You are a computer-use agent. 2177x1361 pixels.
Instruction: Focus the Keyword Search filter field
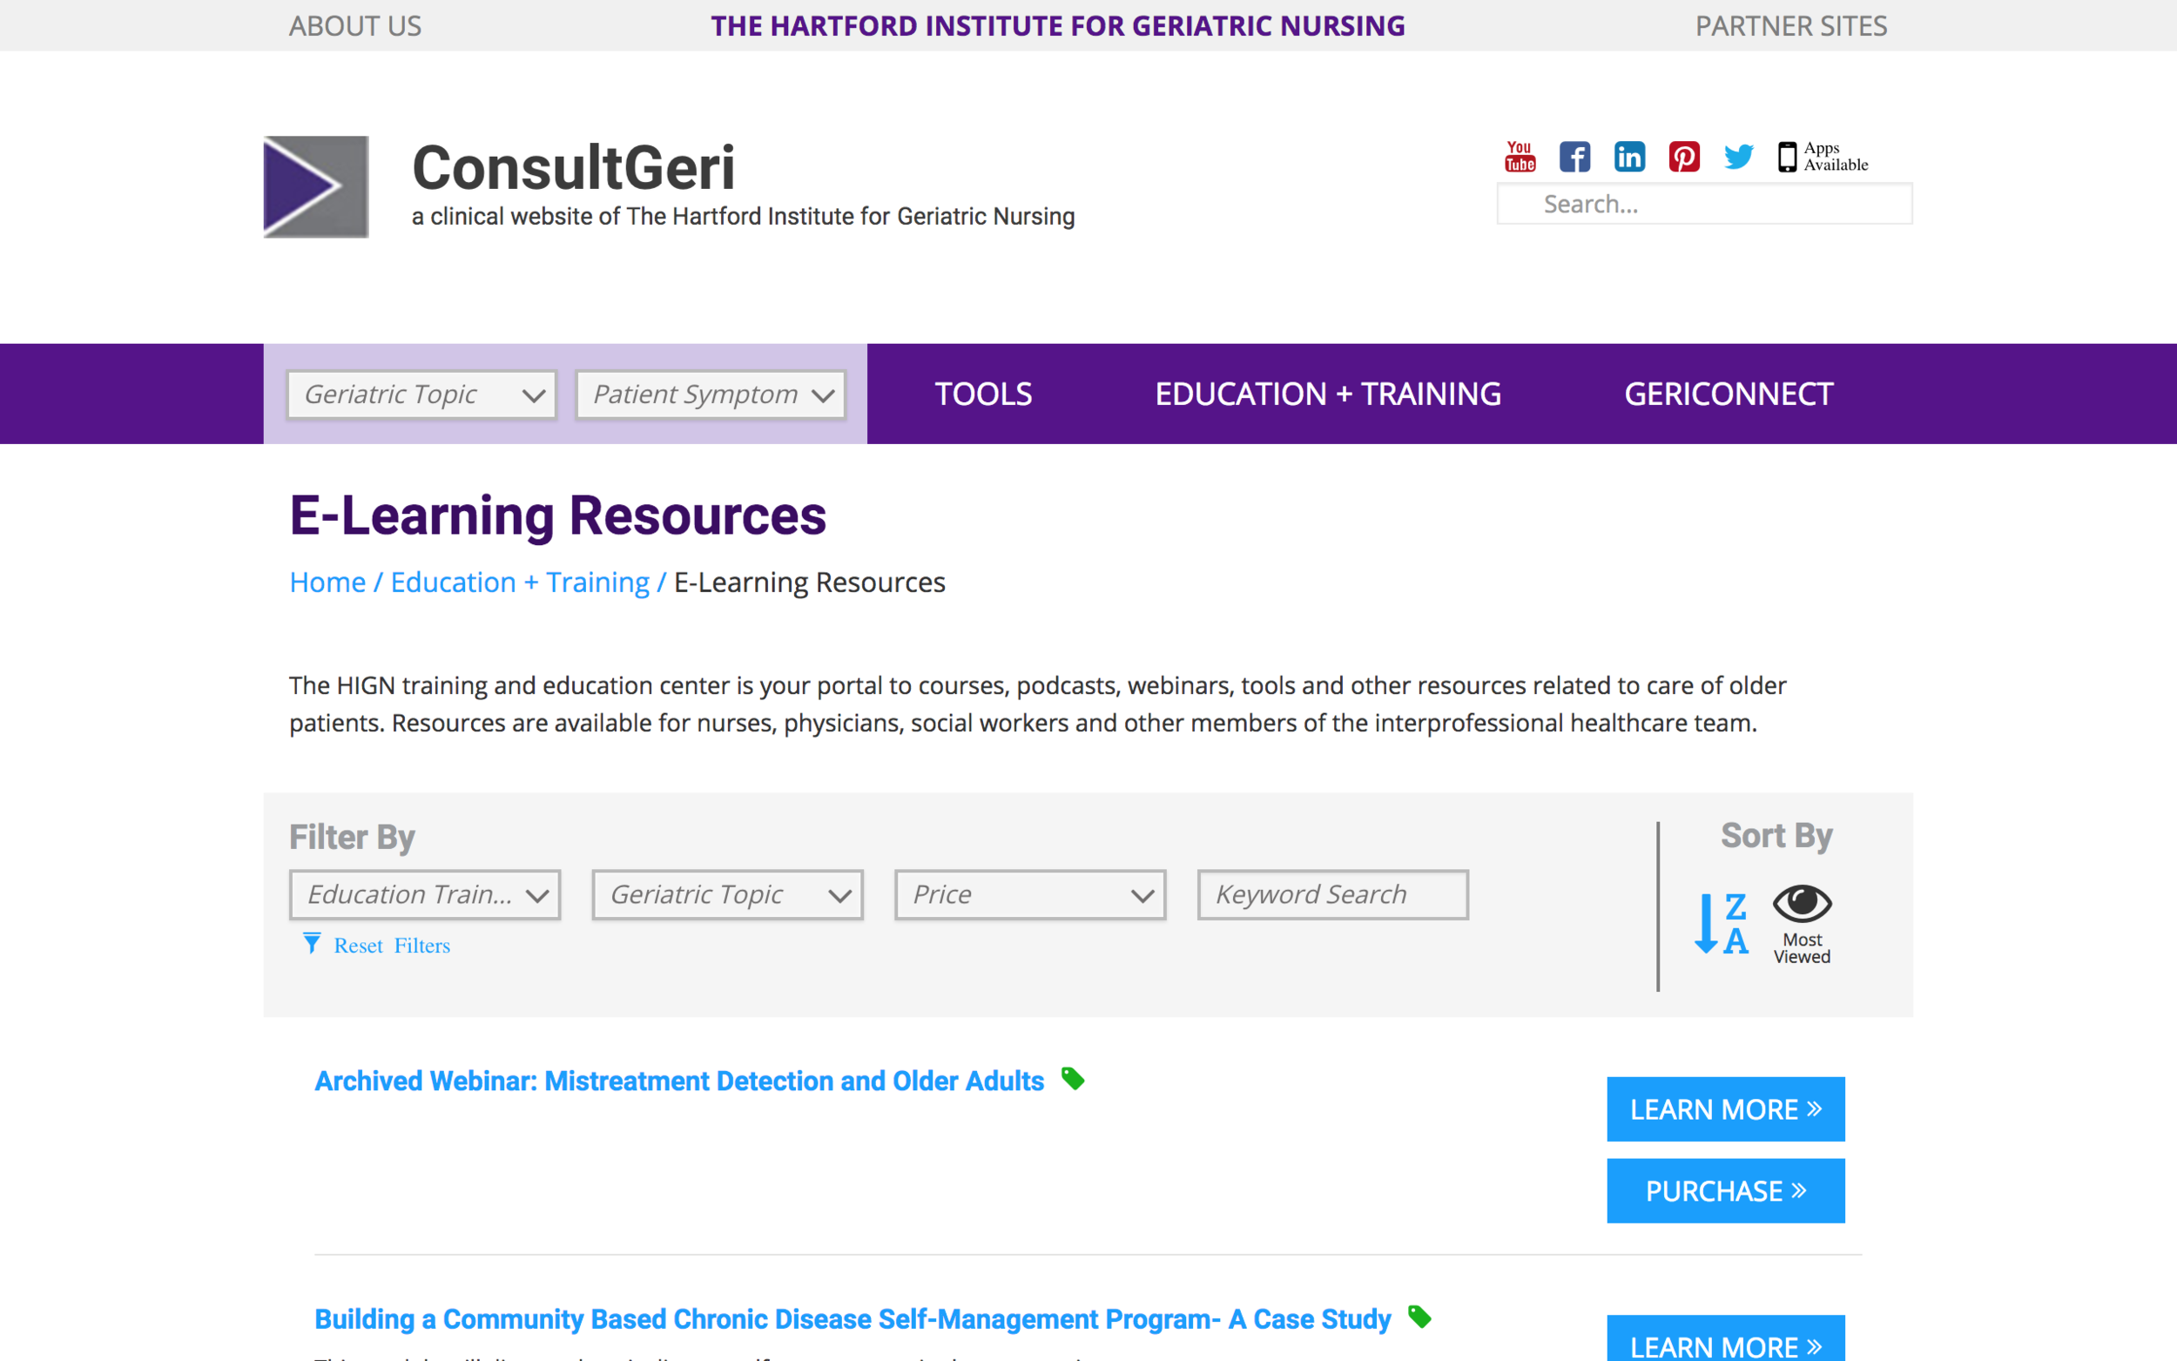click(1333, 895)
